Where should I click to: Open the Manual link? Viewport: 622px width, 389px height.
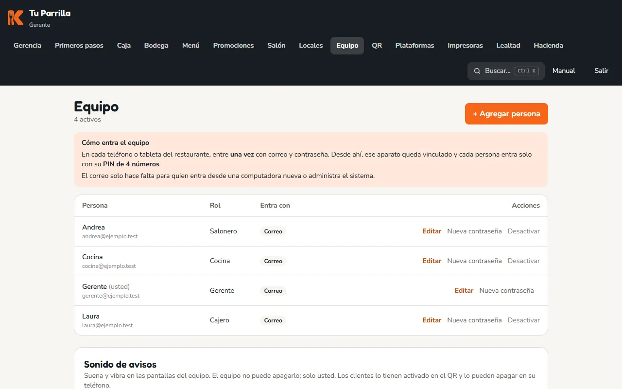[564, 71]
